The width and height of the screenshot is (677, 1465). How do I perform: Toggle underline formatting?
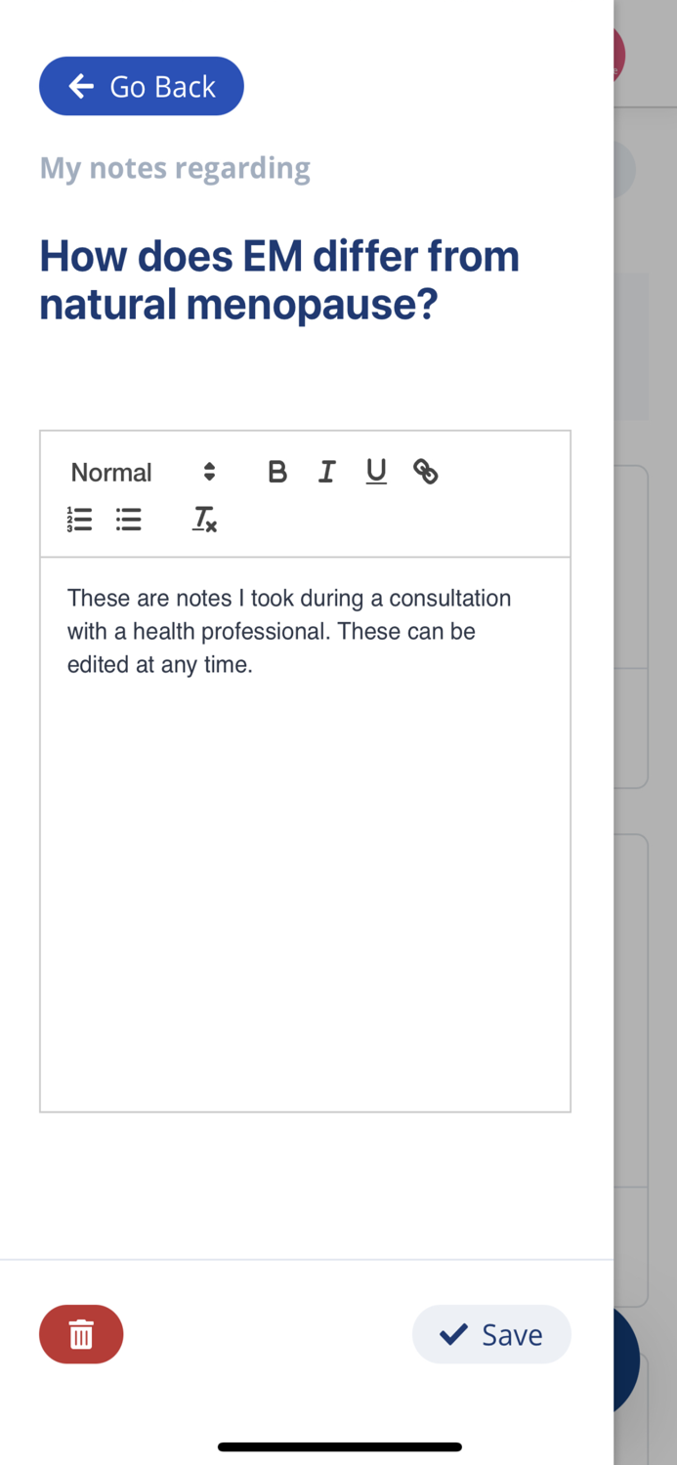[x=376, y=473]
